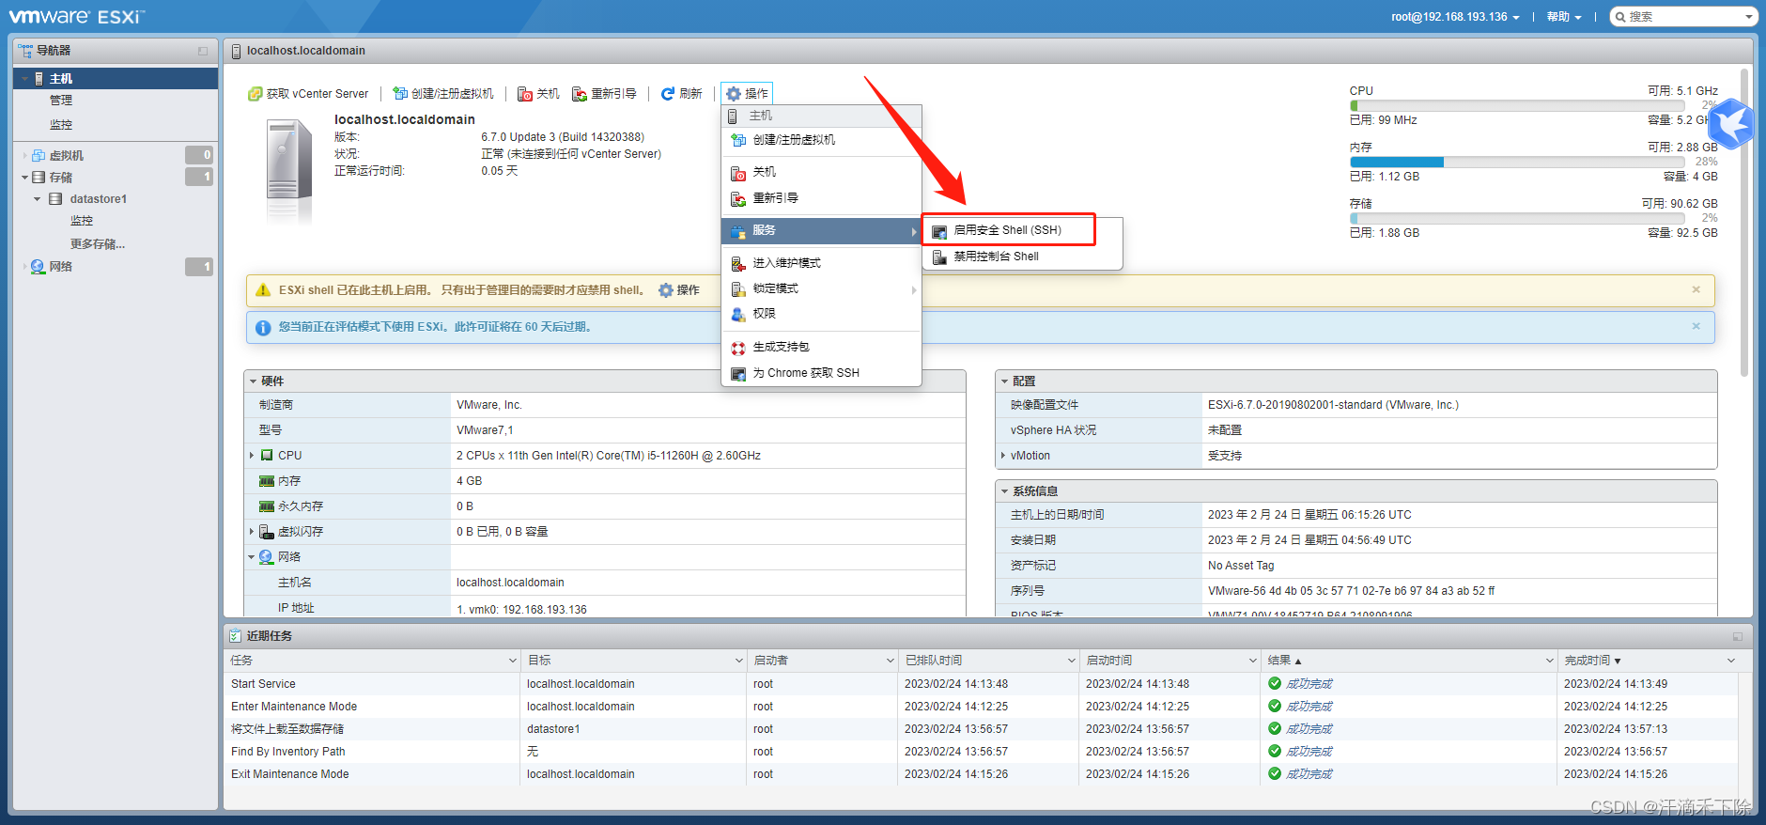The width and height of the screenshot is (1766, 825).
Task: Click the reboot (重新引导) toolbar icon
Action: 580,94
